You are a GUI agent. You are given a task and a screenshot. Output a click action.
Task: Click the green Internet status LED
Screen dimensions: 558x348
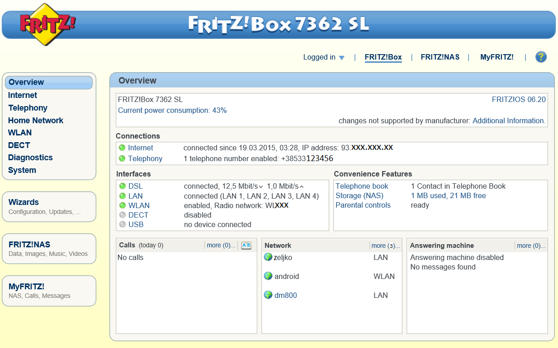tap(122, 148)
